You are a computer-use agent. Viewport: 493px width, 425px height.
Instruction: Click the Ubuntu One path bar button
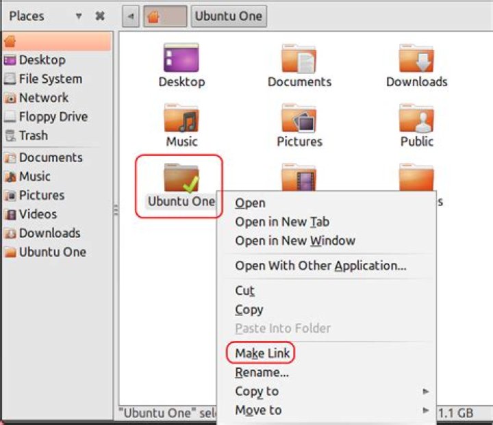229,16
